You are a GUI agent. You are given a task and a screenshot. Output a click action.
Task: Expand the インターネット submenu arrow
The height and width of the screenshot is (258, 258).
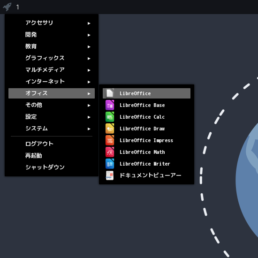(x=89, y=82)
